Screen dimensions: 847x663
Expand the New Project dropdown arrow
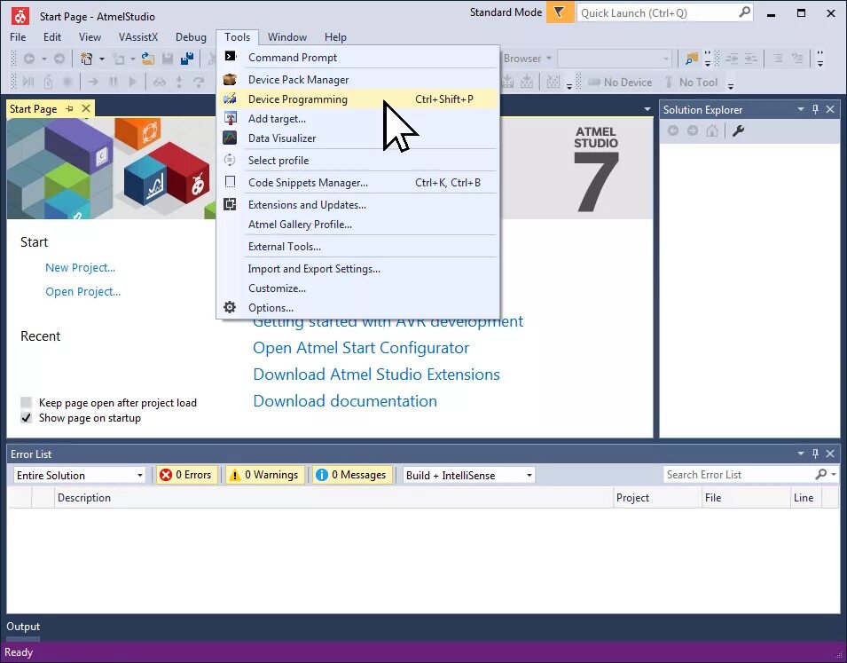point(102,59)
